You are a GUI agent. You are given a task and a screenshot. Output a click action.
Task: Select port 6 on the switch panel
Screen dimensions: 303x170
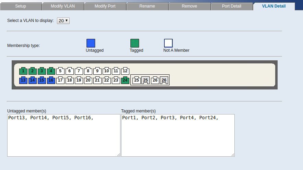click(x=70, y=71)
